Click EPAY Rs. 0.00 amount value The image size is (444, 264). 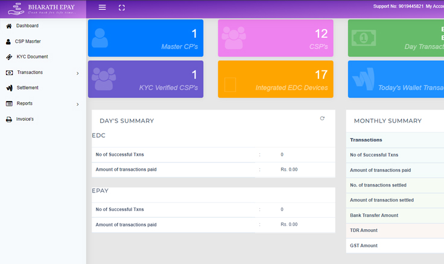click(x=289, y=224)
